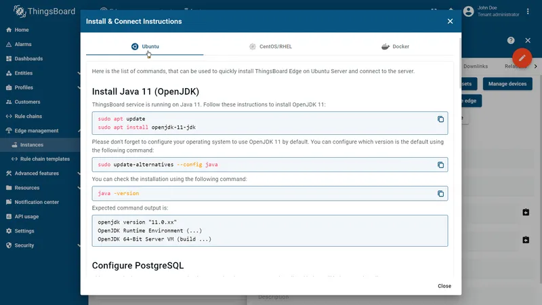Click the Settings gear icon
The image size is (542, 305).
[x=9, y=231]
